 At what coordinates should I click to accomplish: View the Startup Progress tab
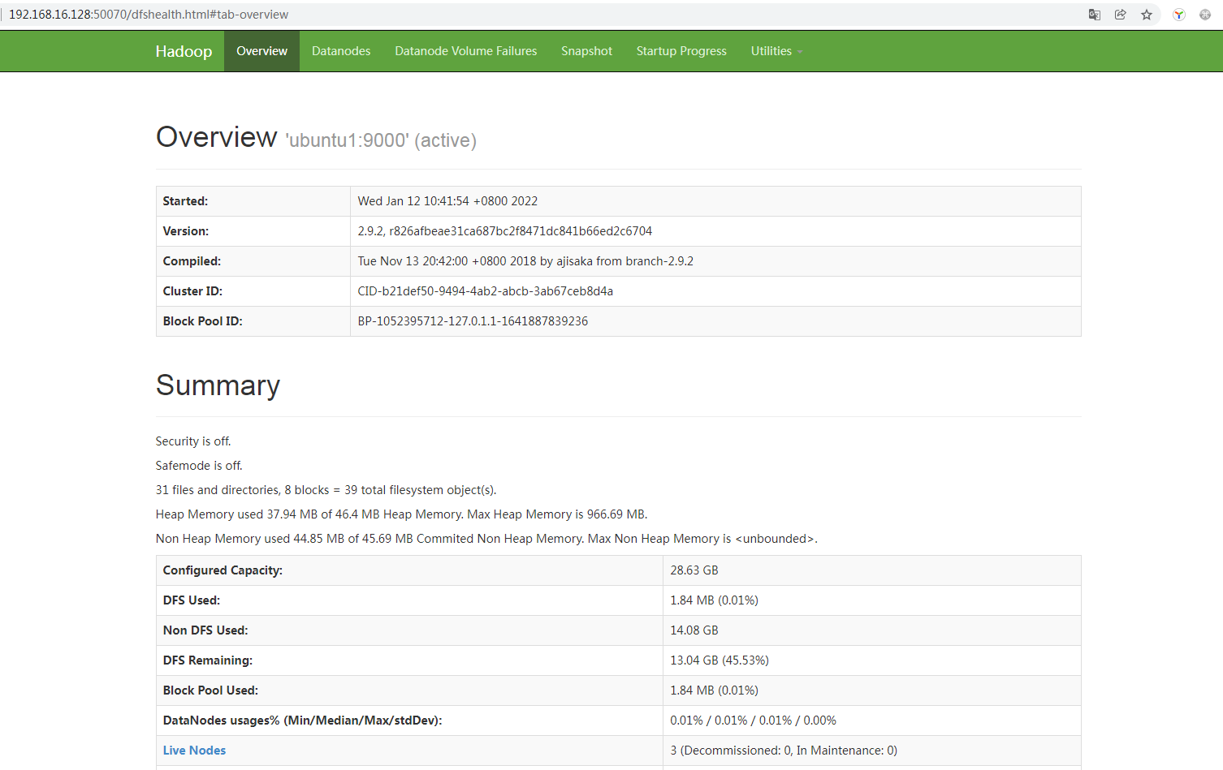pos(681,51)
